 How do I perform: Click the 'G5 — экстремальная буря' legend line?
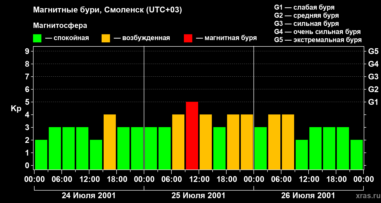point(318,40)
